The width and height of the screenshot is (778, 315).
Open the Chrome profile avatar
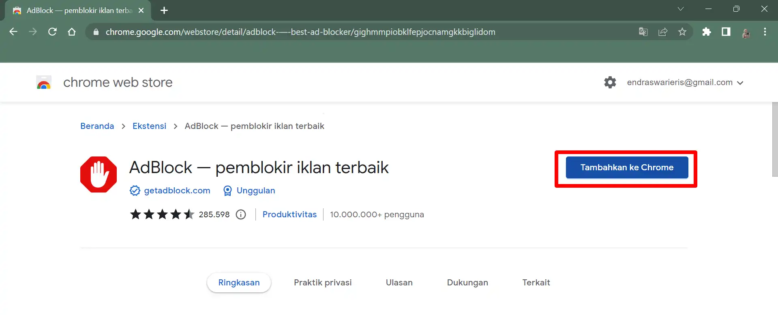click(746, 32)
